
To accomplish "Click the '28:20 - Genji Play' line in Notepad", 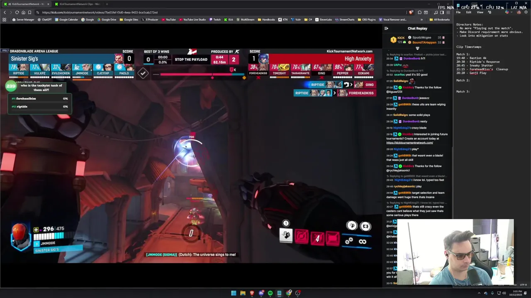I will coord(471,73).
